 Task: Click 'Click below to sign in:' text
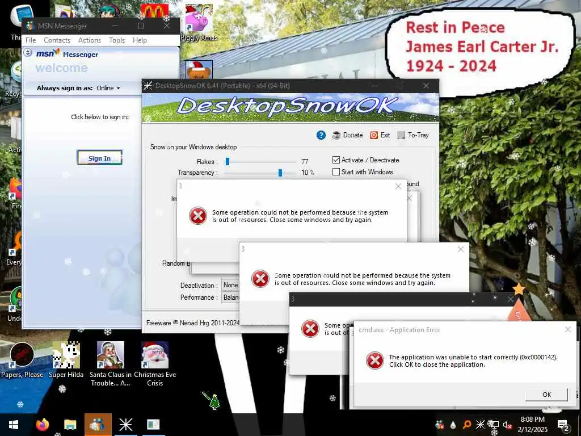click(x=100, y=117)
